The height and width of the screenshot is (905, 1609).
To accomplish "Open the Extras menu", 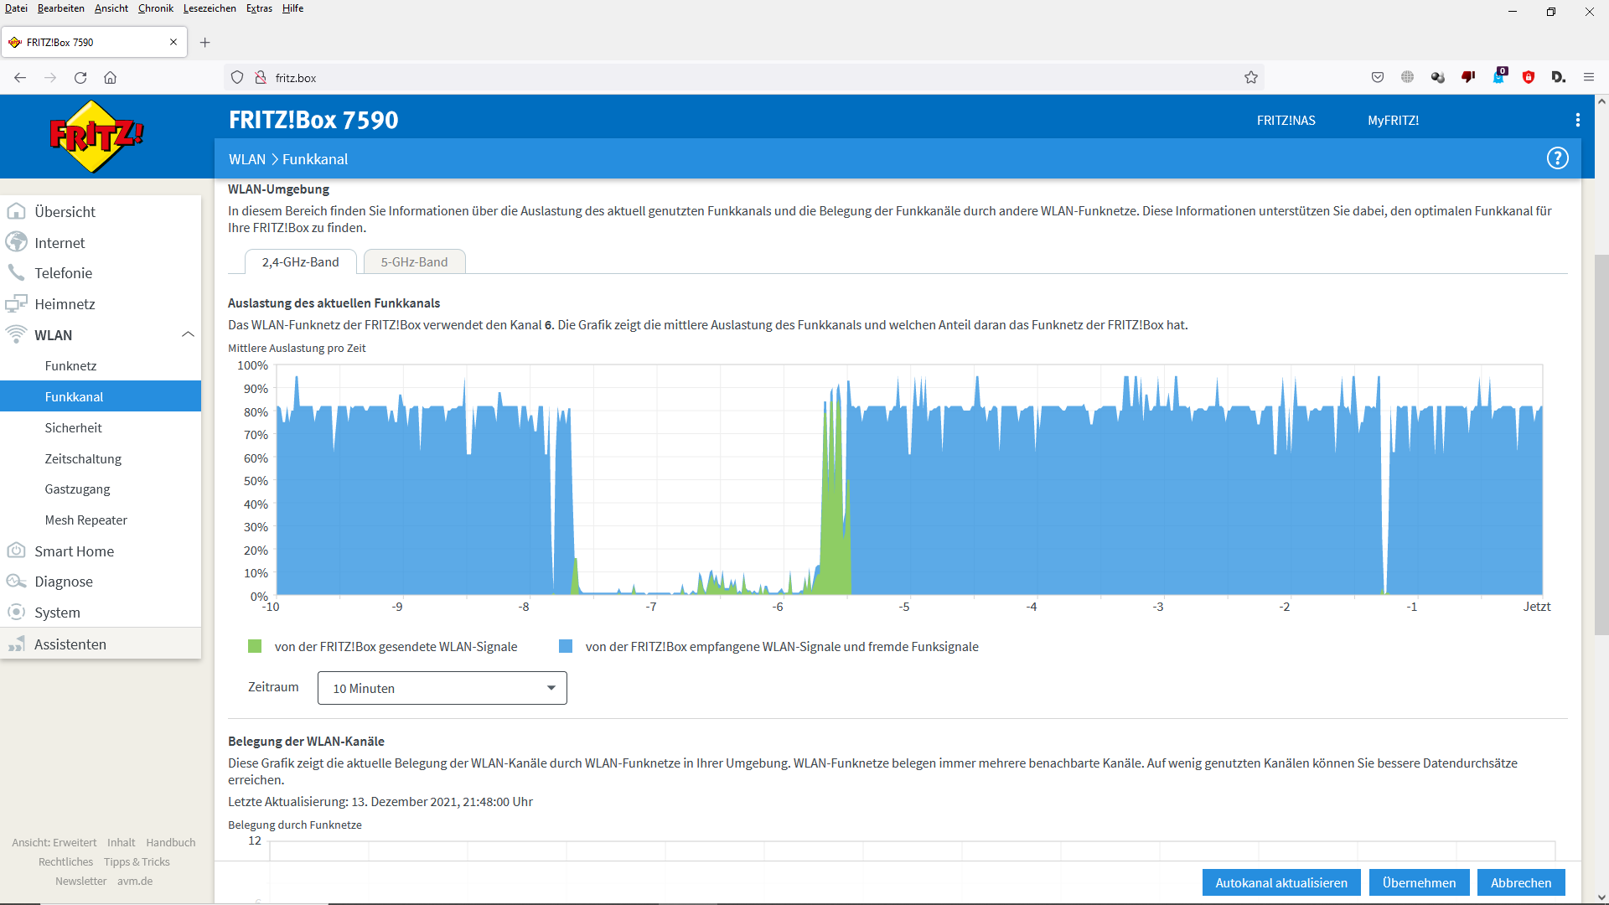I will click(x=259, y=8).
